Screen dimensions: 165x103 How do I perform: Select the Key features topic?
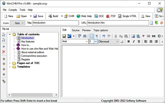click(x=28, y=42)
